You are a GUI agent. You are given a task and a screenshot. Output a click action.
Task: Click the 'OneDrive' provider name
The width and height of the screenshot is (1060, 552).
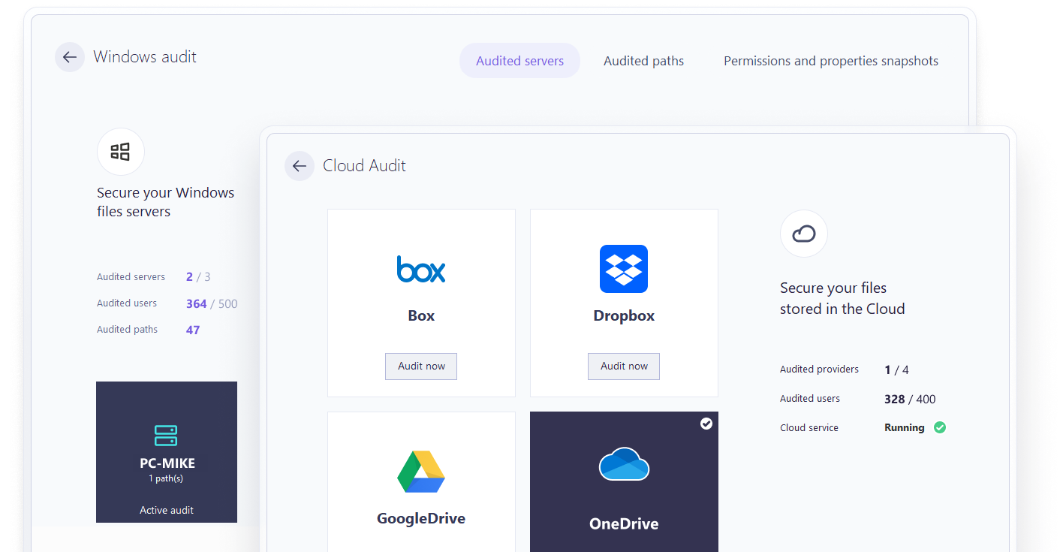pyautogui.click(x=624, y=524)
